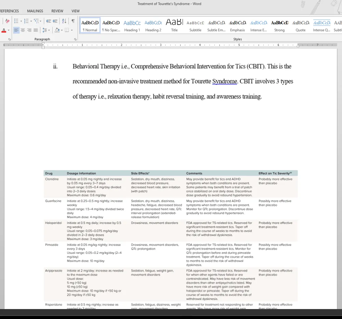This screenshot has height=319, width=342.
Task: Open Paragraph settings dialog launcher
Action: coord(75,39)
